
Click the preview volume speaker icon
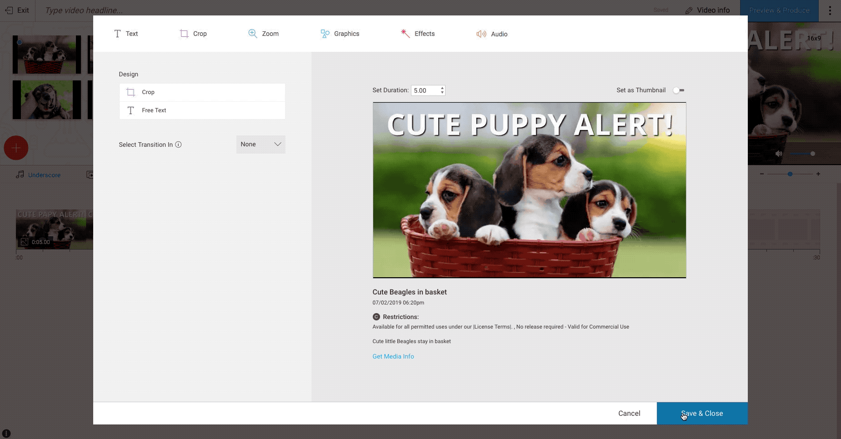[779, 154]
